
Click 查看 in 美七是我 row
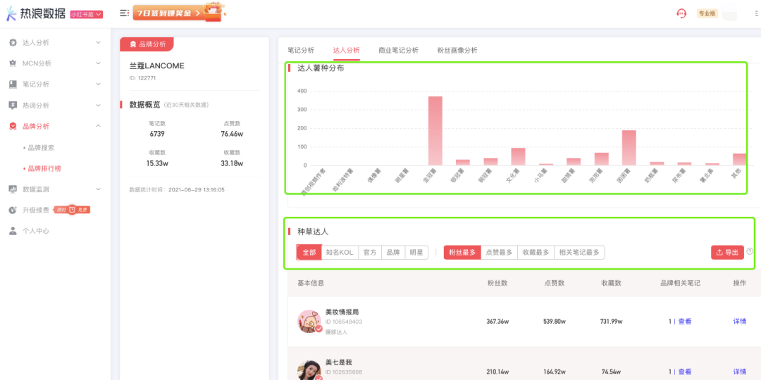coord(685,372)
